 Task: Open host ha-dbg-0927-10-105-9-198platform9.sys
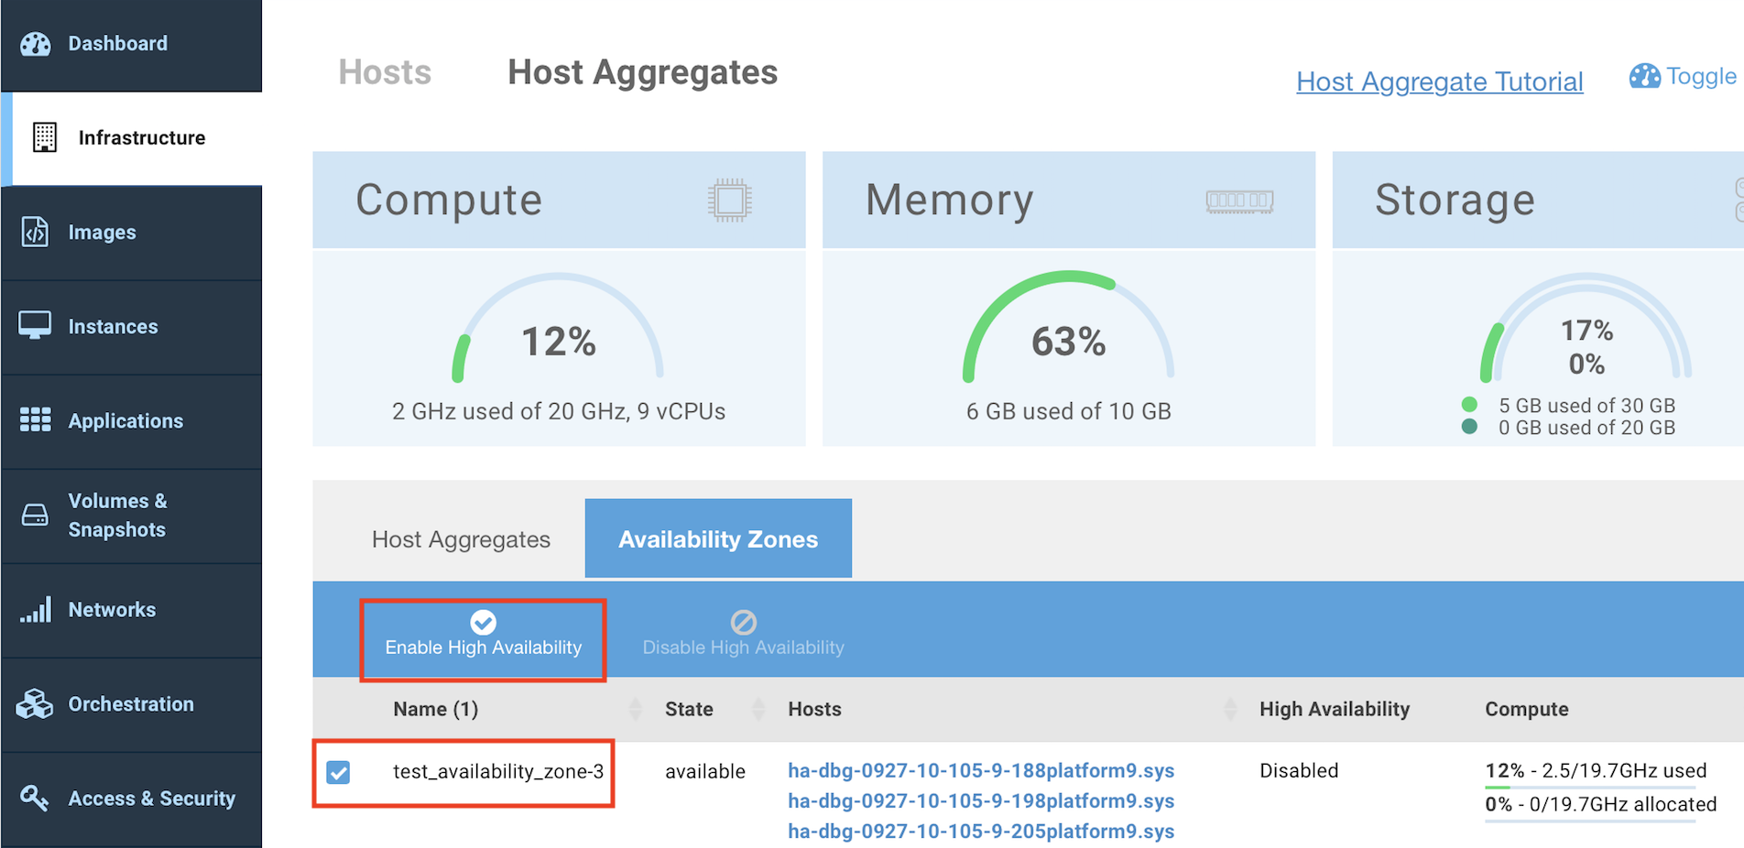coord(981,801)
